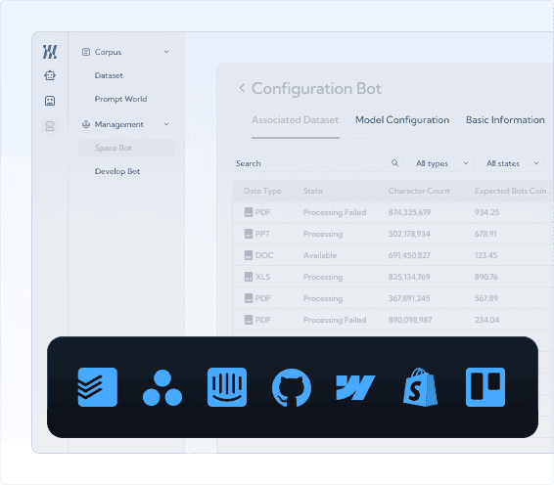Select the highlighted management icon in sidebar
Viewport: 554px width, 485px height.
(x=50, y=126)
